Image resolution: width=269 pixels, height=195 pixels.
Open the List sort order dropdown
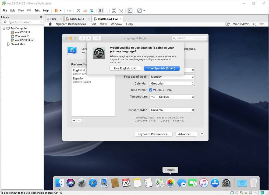172,110
